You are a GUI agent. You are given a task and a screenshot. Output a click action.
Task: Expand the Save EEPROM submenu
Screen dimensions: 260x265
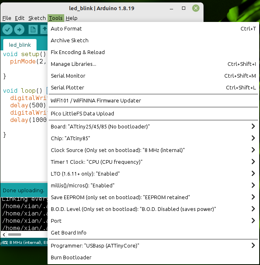[153, 197]
